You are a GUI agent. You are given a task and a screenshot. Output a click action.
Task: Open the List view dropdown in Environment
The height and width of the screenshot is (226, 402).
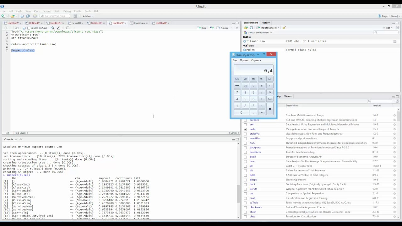(389, 28)
